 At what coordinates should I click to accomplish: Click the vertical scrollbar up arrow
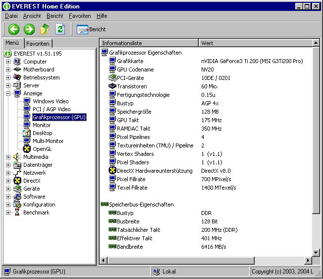pos(316,43)
